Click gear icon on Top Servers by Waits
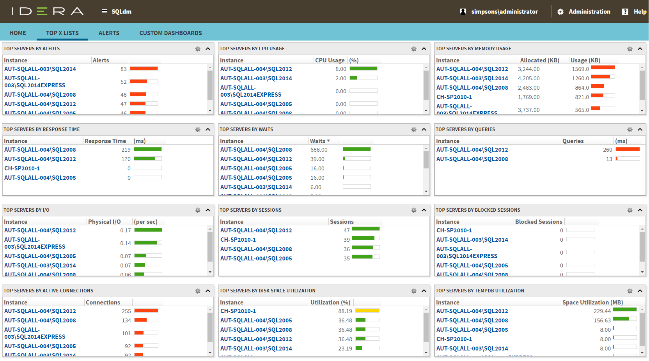Image resolution: width=649 pixels, height=361 pixels. point(414,129)
